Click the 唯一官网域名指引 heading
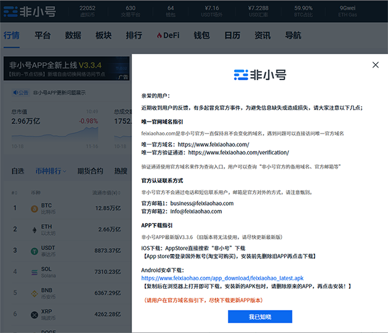 point(162,122)
